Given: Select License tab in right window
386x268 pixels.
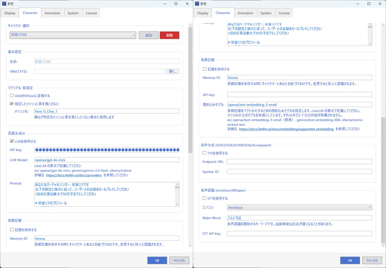Looking at the screenshot, I should pyautogui.click(x=284, y=13).
